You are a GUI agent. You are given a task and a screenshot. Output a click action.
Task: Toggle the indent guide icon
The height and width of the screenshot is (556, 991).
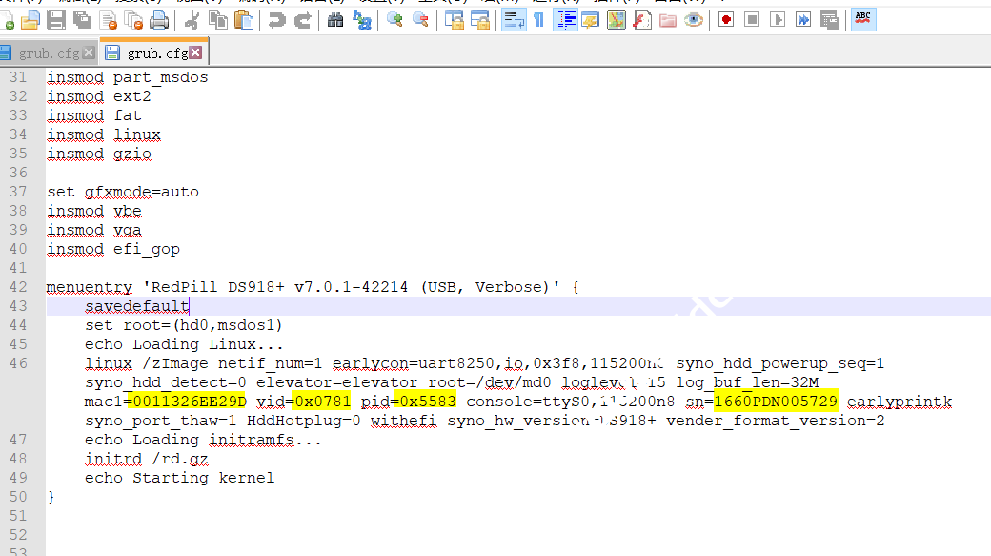point(565,19)
